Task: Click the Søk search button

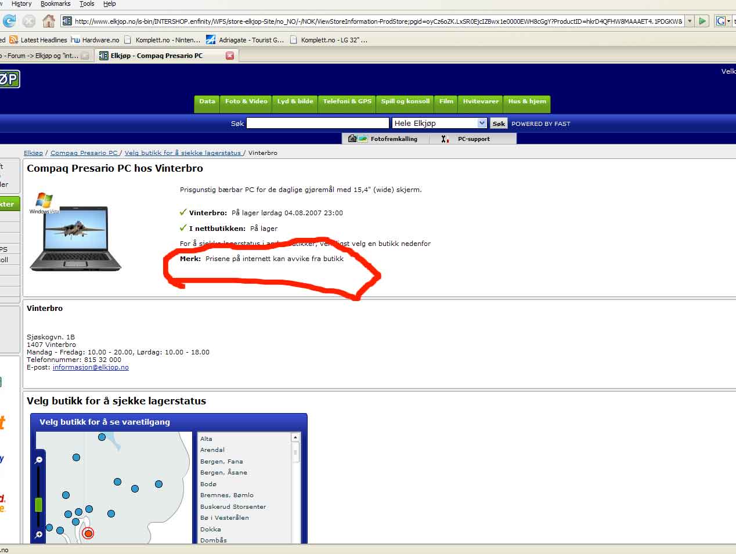Action: [x=499, y=124]
